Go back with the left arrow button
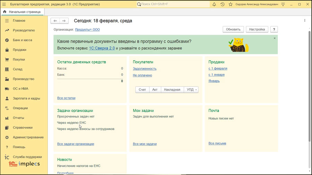 [x=55, y=21]
